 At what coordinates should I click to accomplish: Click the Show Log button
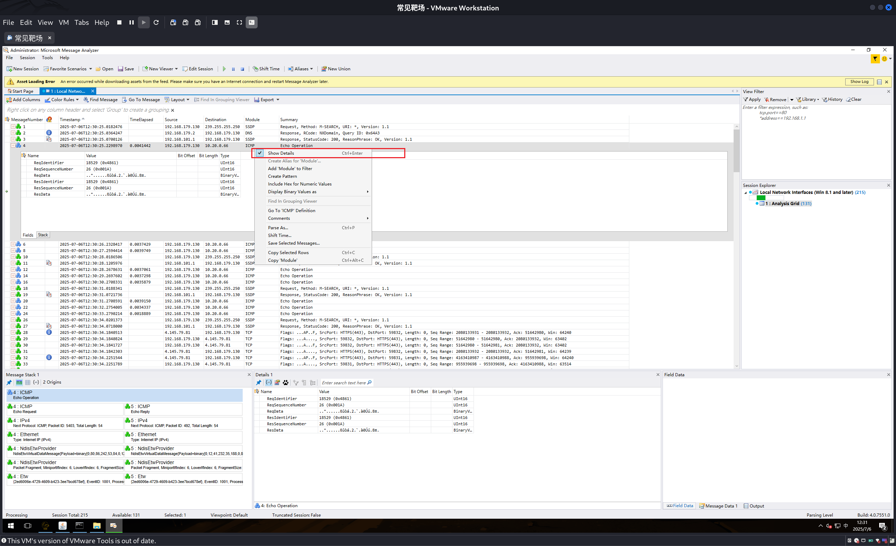(859, 82)
